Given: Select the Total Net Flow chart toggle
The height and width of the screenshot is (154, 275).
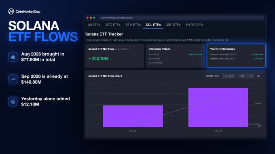Looking at the screenshot, I should pyautogui.click(x=213, y=76).
